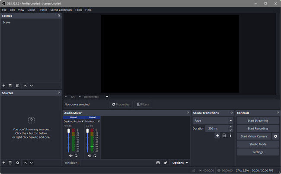
Task: Click the Duration 300 ms field
Action: tap(217, 128)
